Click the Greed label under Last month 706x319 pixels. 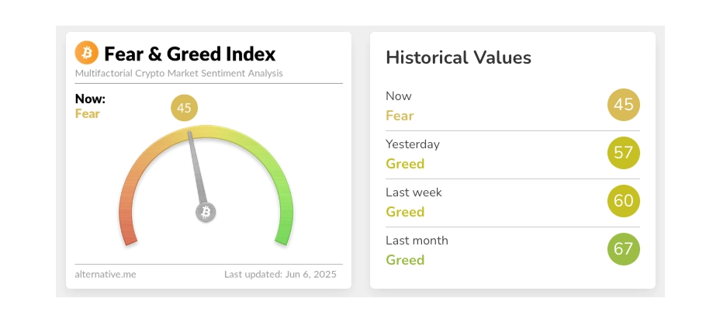405,259
